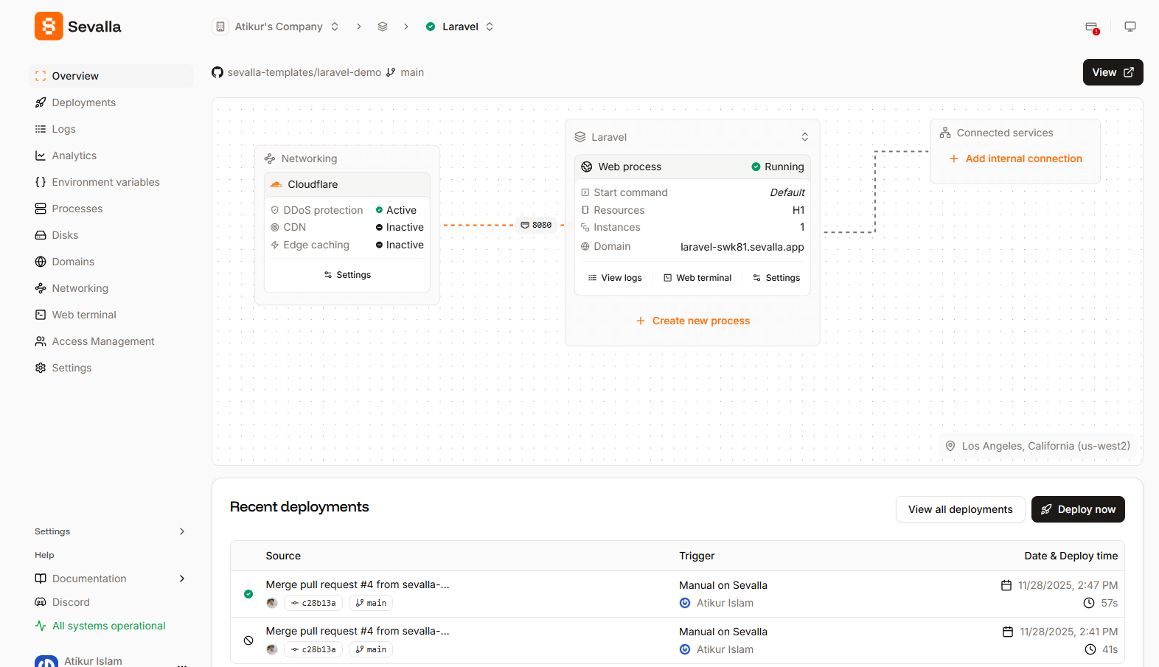Click Add internal connection
1159x667 pixels.
coord(1016,158)
